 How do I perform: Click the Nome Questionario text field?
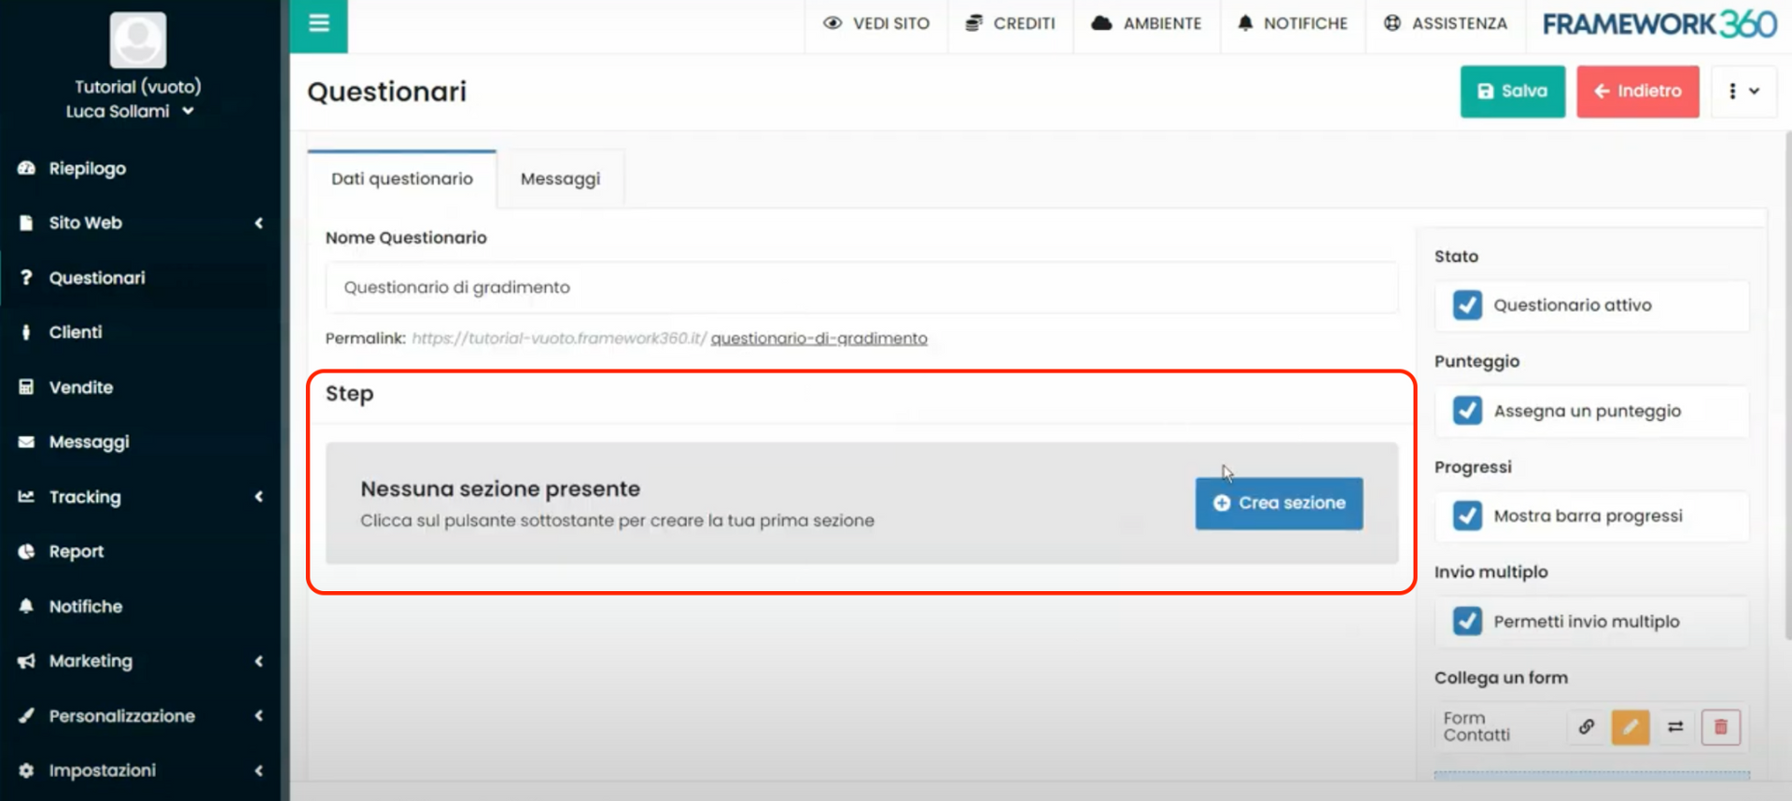(861, 288)
